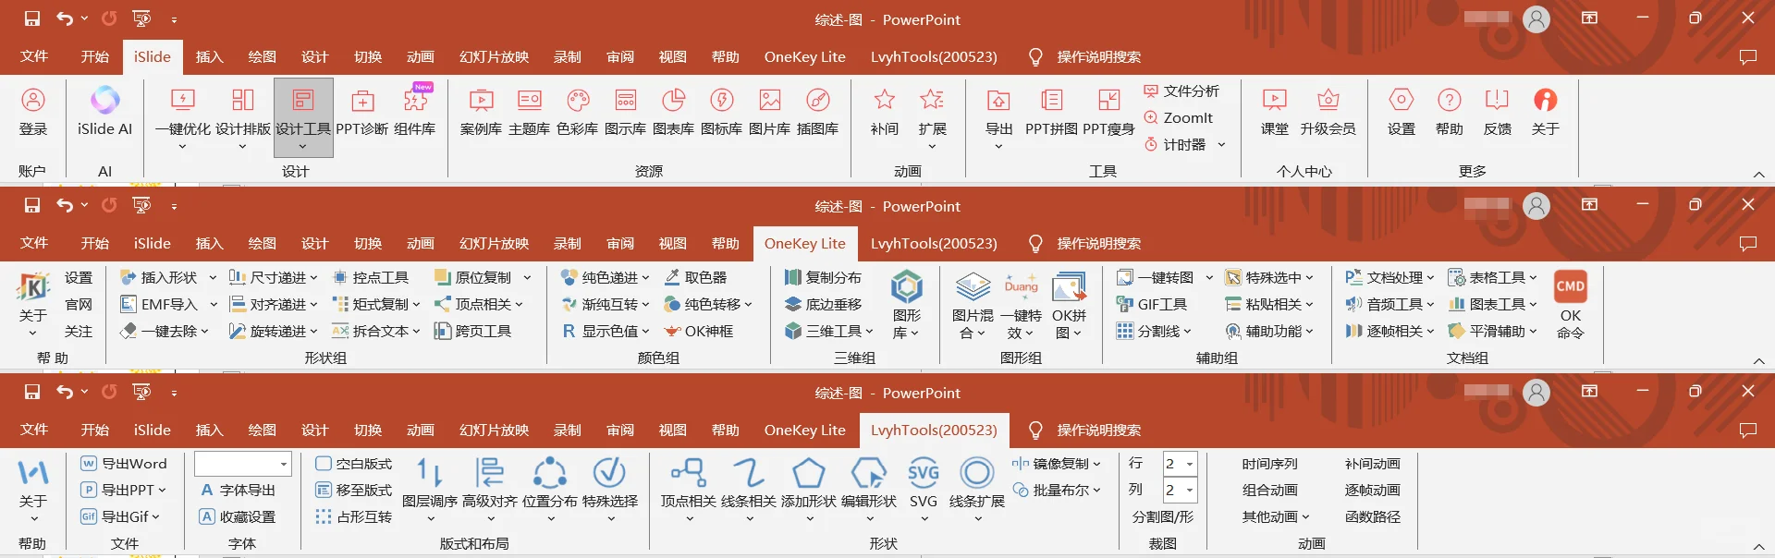The height and width of the screenshot is (558, 1775).
Task: Open the OK拼图 collage tool
Action: pyautogui.click(x=1069, y=305)
